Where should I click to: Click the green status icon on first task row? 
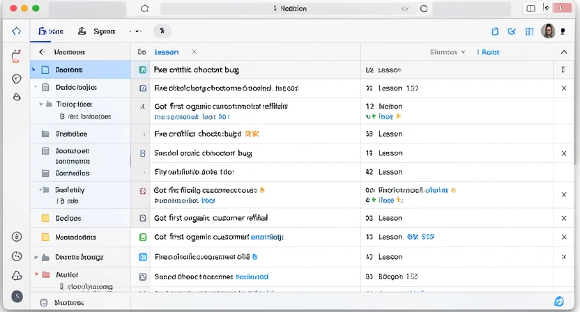pos(142,70)
